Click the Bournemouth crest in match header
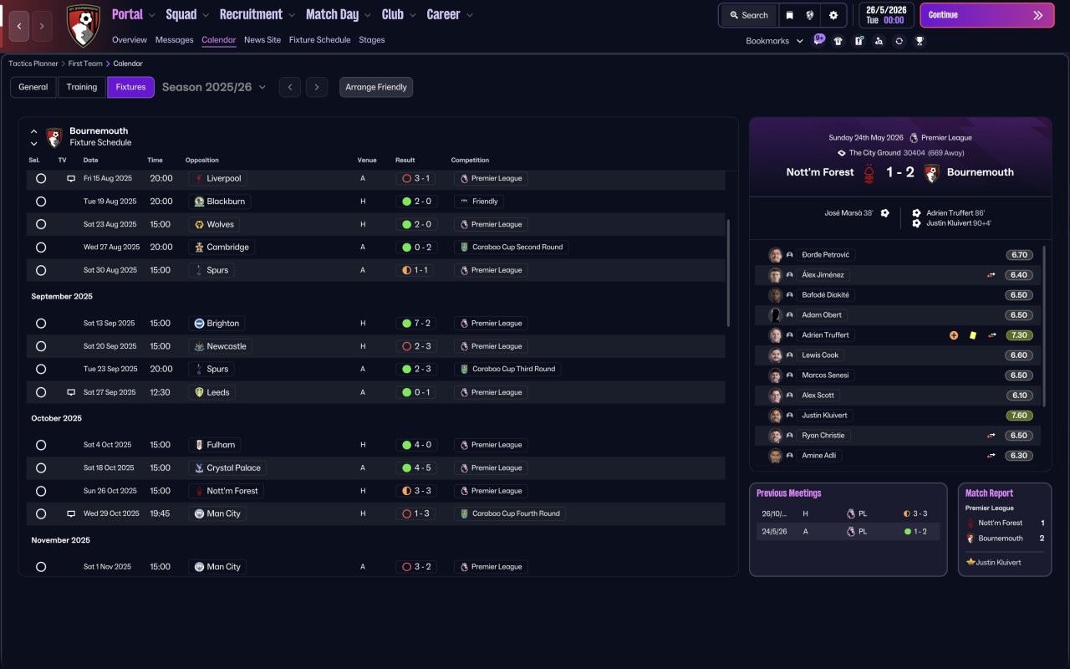 pyautogui.click(x=931, y=172)
